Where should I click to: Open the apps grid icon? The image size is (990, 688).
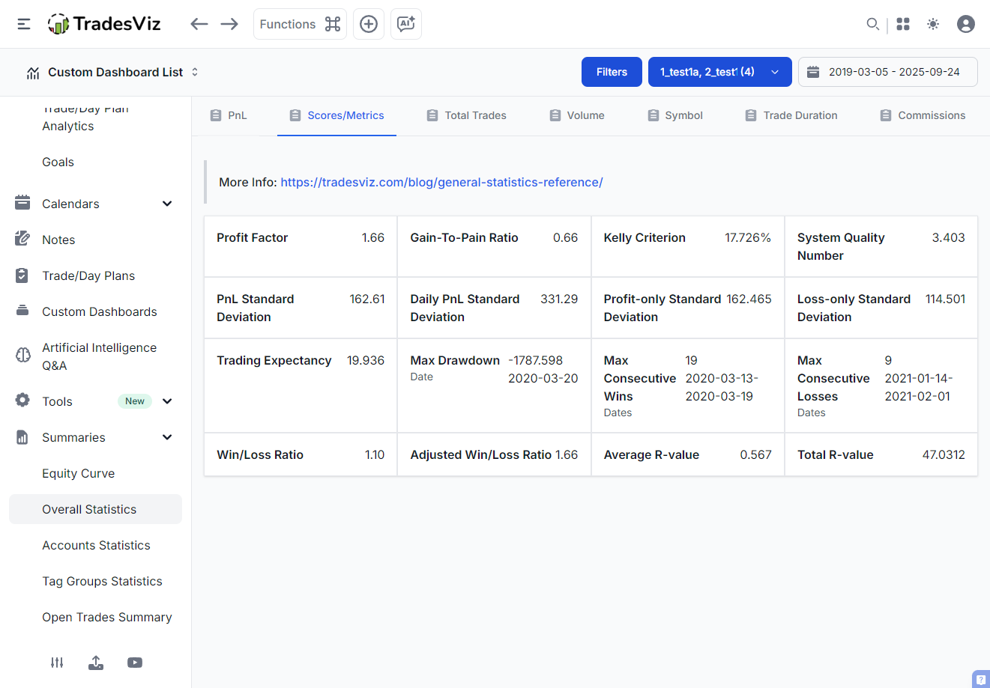[x=903, y=24]
